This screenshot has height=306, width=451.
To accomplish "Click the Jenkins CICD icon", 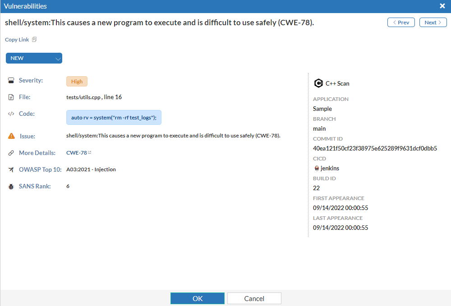I will click(x=317, y=168).
